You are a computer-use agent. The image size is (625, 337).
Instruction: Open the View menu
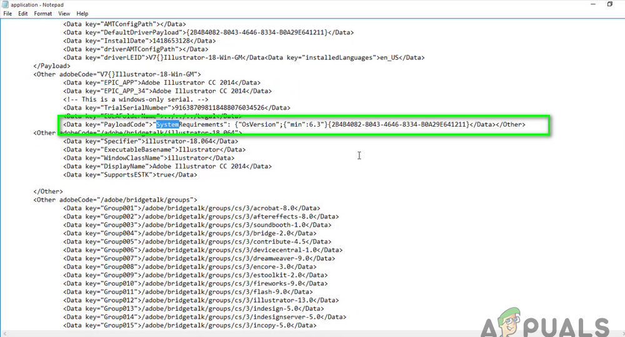click(x=64, y=14)
